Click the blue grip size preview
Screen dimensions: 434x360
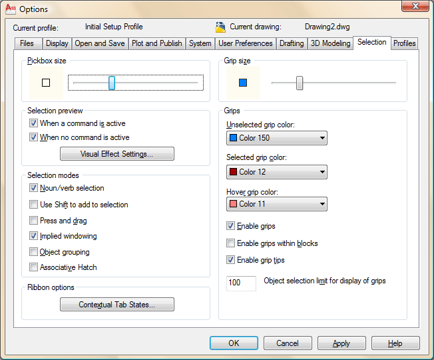coord(242,83)
